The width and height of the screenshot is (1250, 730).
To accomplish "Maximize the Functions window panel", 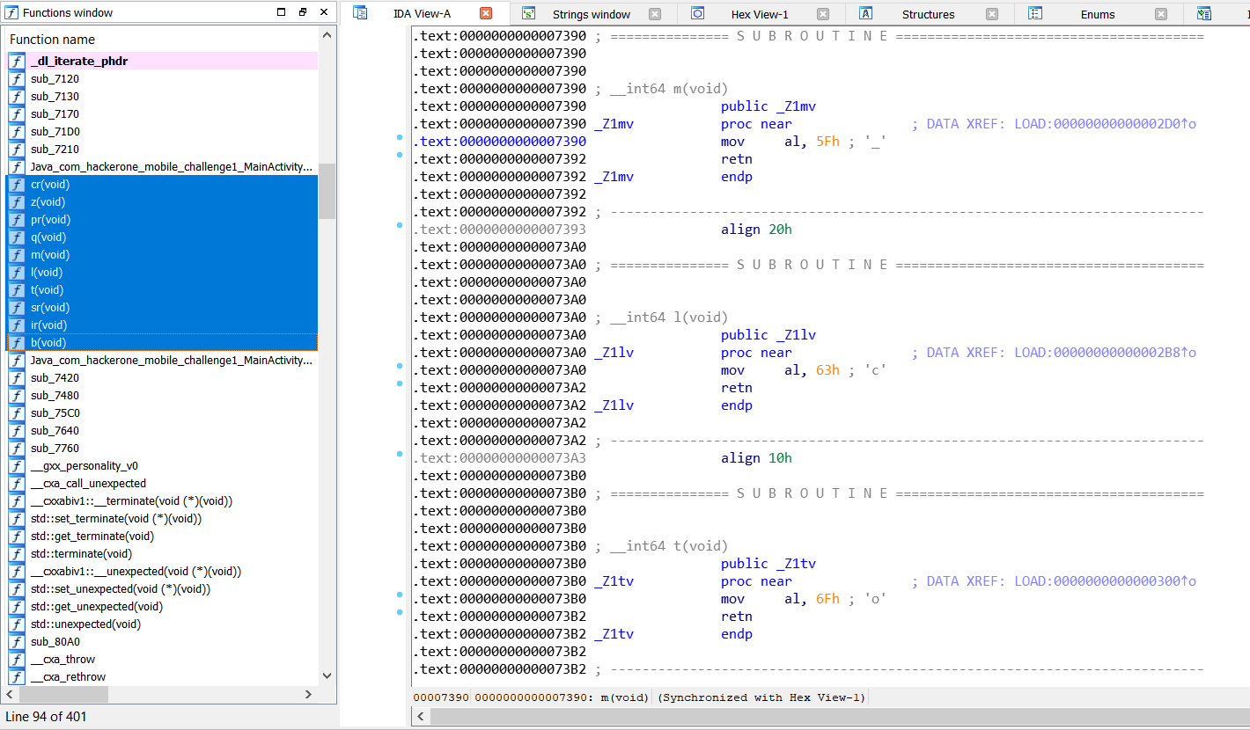I will tap(281, 12).
